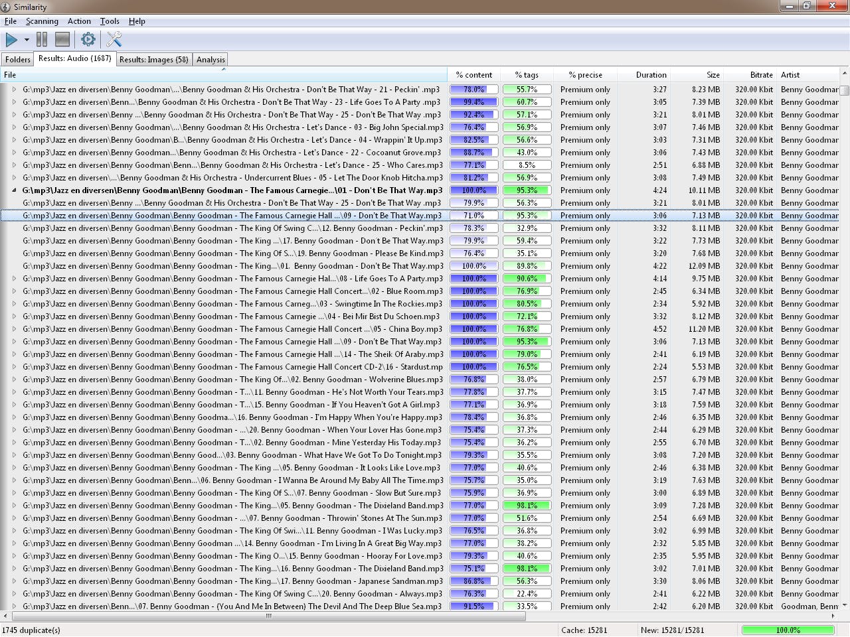Stop scanning with the stop icon
This screenshot has width=850, height=637.
(62, 40)
